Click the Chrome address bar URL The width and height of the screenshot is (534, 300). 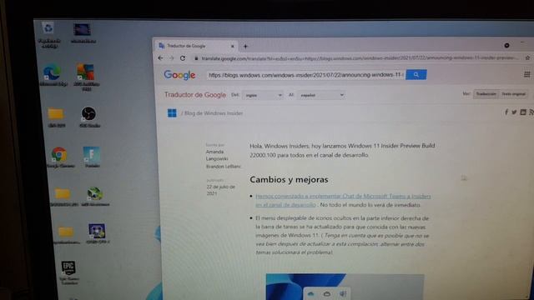point(360,58)
